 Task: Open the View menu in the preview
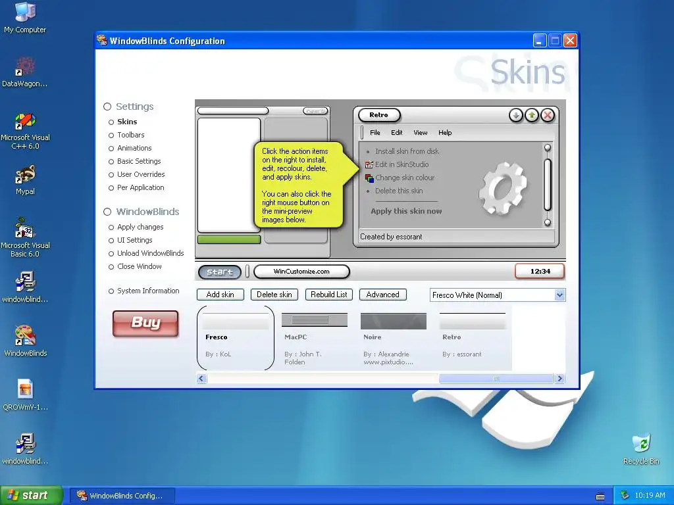point(421,133)
